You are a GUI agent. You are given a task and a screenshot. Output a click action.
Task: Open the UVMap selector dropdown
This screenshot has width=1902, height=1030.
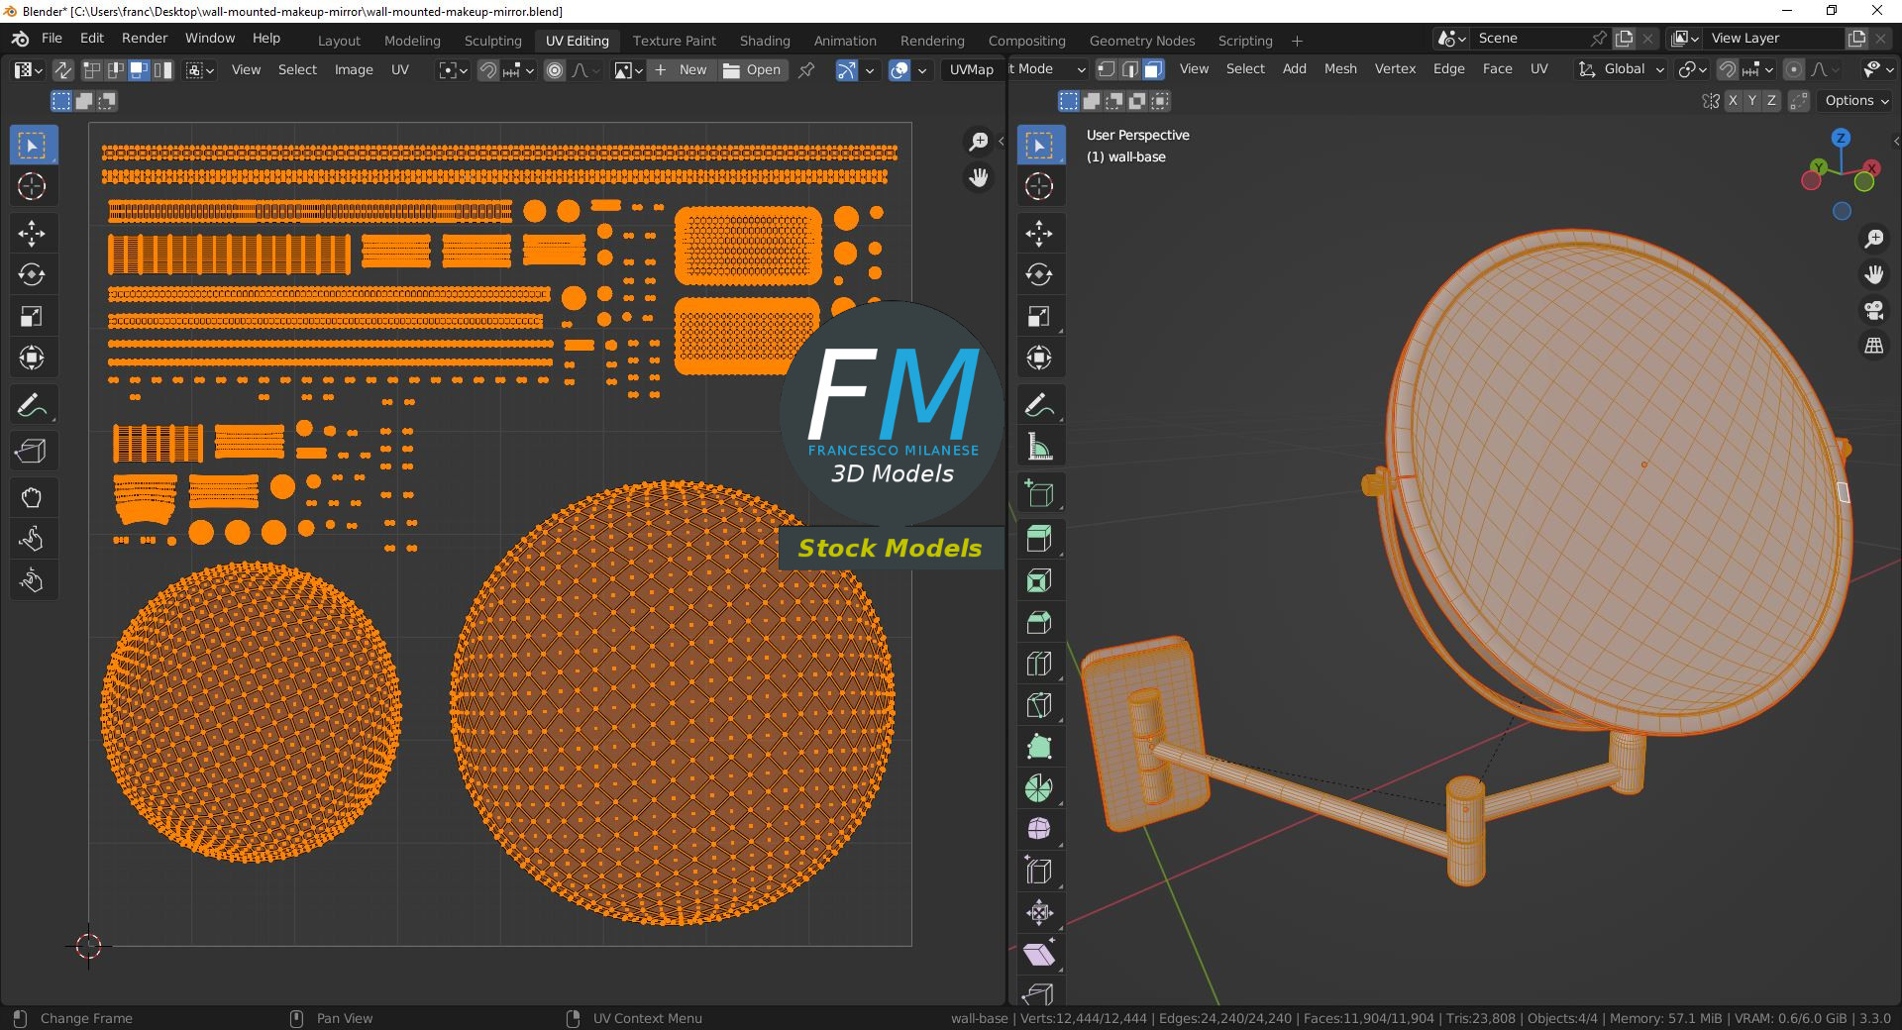coord(971,70)
